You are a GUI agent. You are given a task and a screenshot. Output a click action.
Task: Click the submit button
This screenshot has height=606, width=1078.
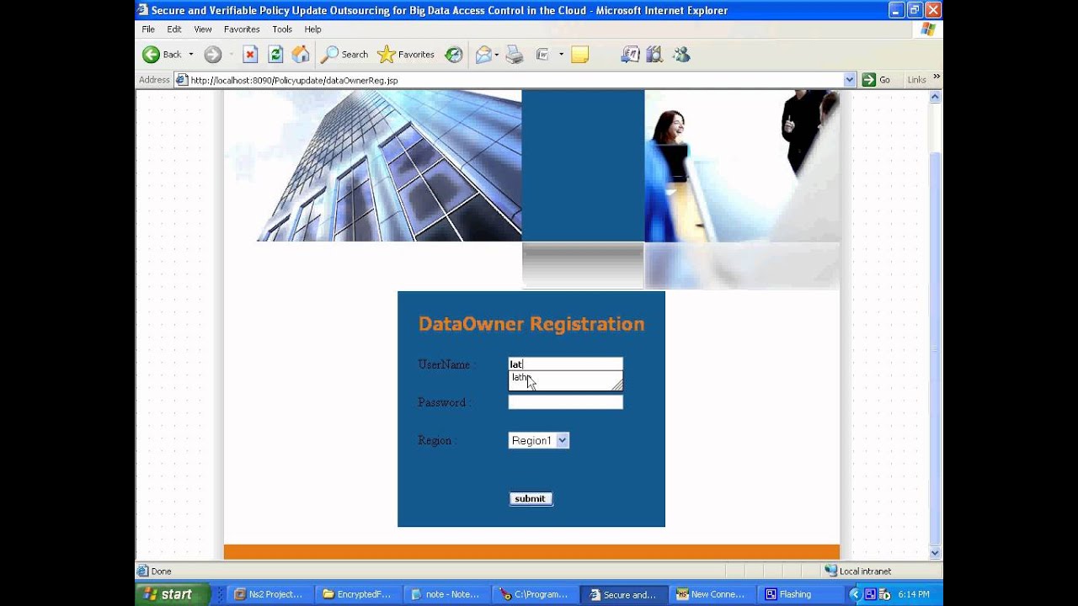[x=531, y=498]
